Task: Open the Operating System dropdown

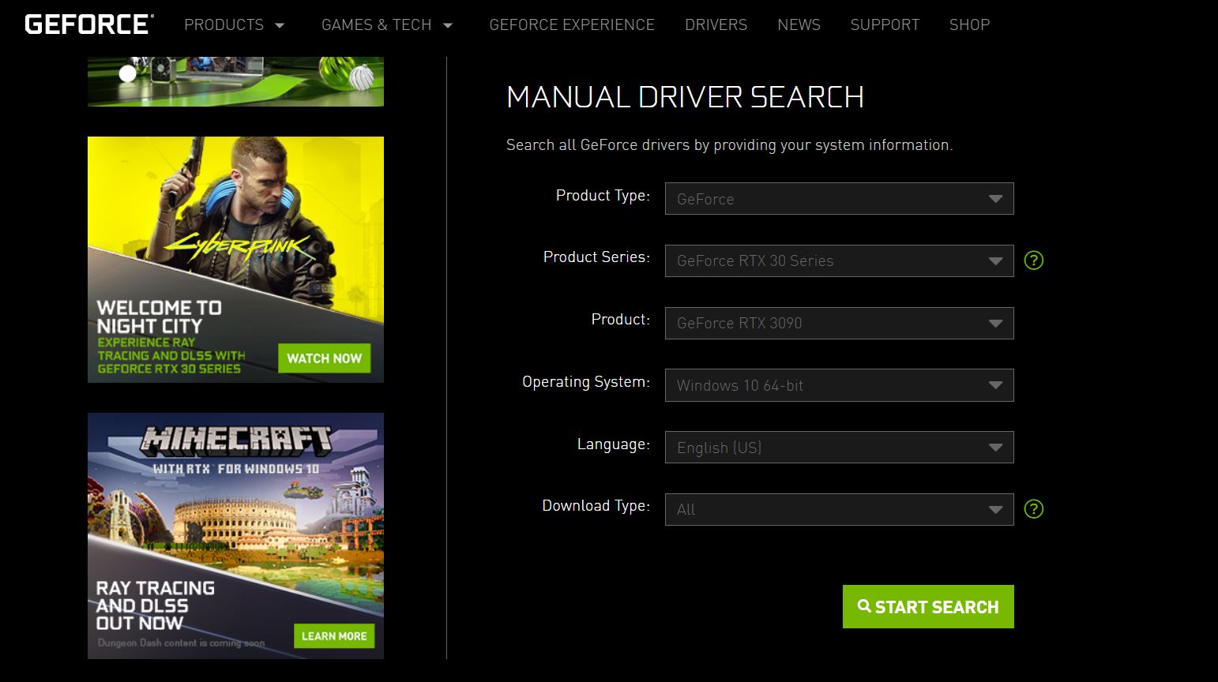Action: click(839, 385)
